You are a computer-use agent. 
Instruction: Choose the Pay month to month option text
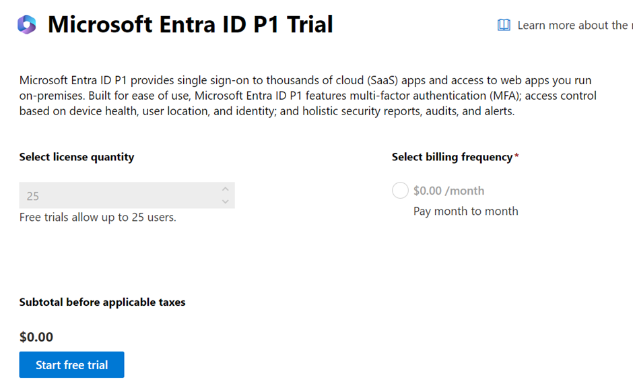tap(465, 211)
